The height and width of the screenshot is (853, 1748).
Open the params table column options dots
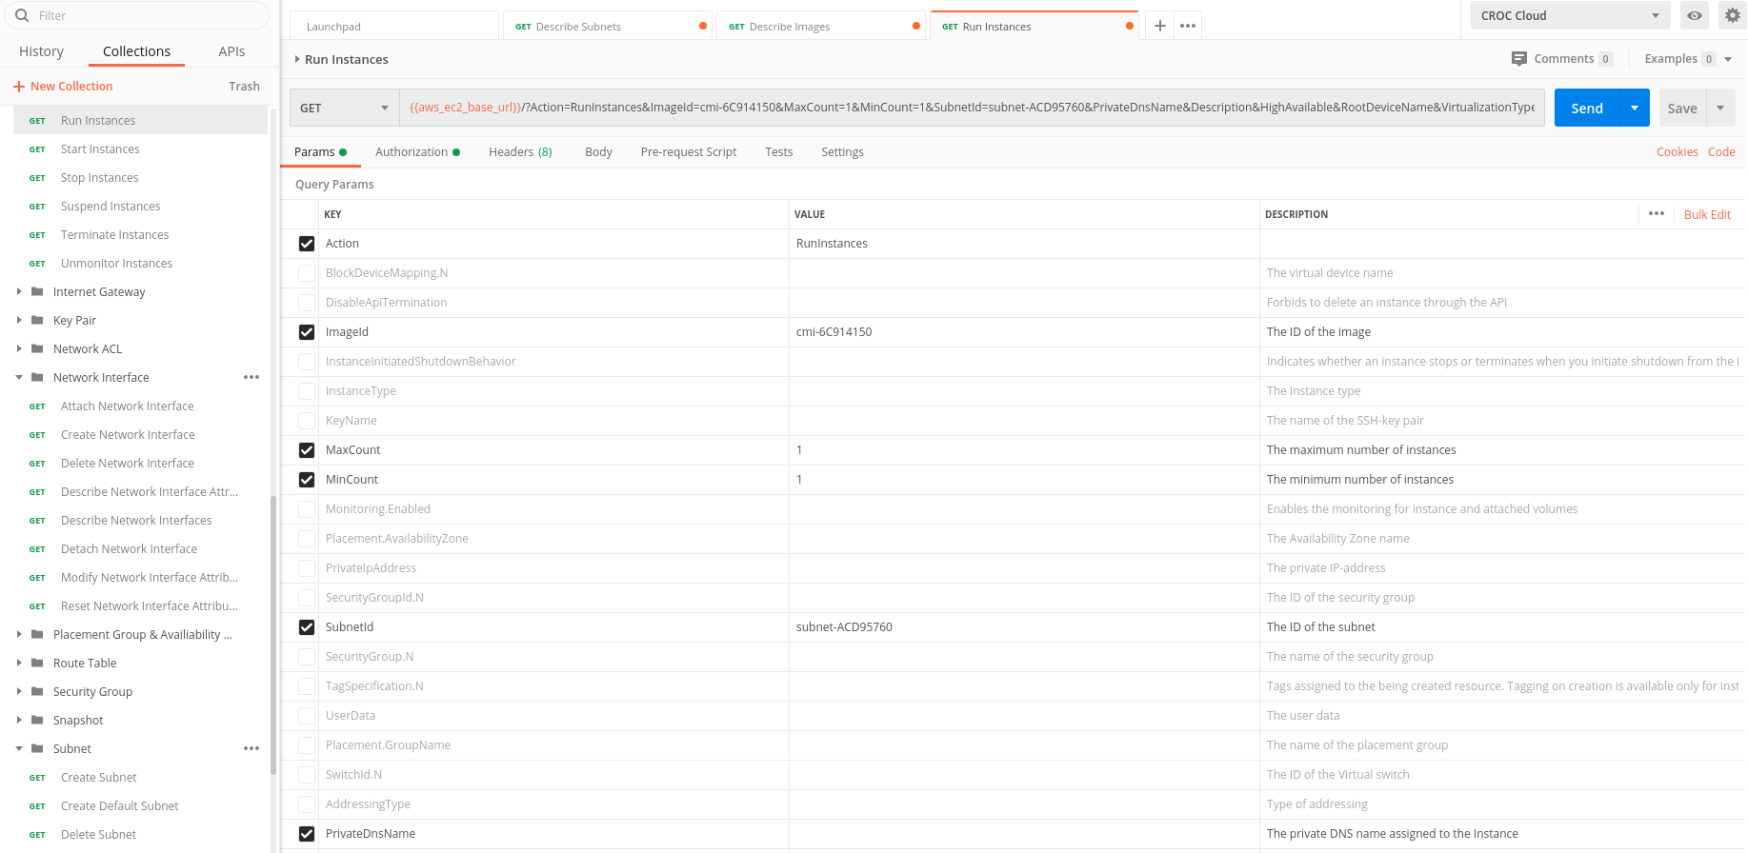[x=1657, y=213]
